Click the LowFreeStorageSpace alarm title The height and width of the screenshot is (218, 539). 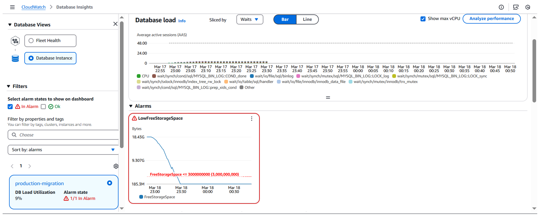point(160,118)
